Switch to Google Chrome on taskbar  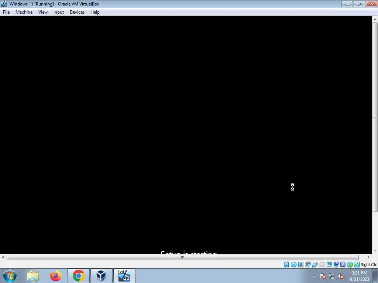coord(78,276)
